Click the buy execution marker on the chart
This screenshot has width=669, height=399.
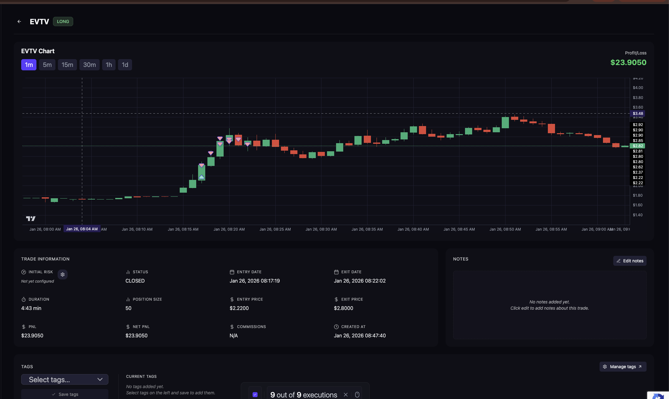coord(202,177)
